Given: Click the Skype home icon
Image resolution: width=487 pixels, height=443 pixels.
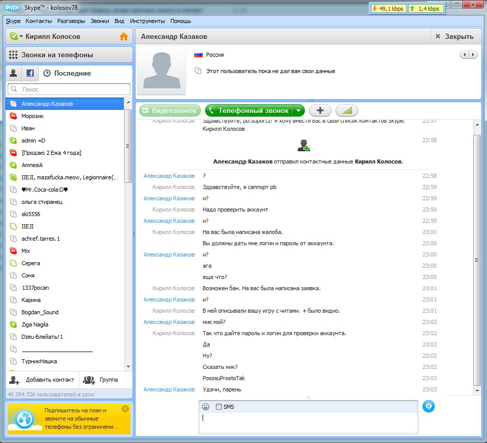Looking at the screenshot, I should 124,36.
